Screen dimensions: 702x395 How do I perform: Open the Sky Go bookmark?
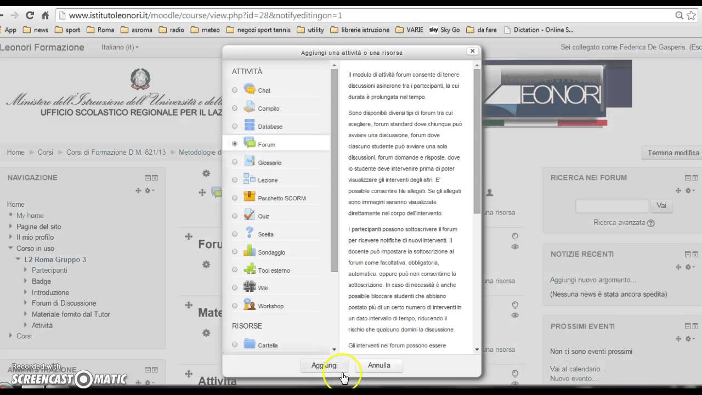[445, 30]
